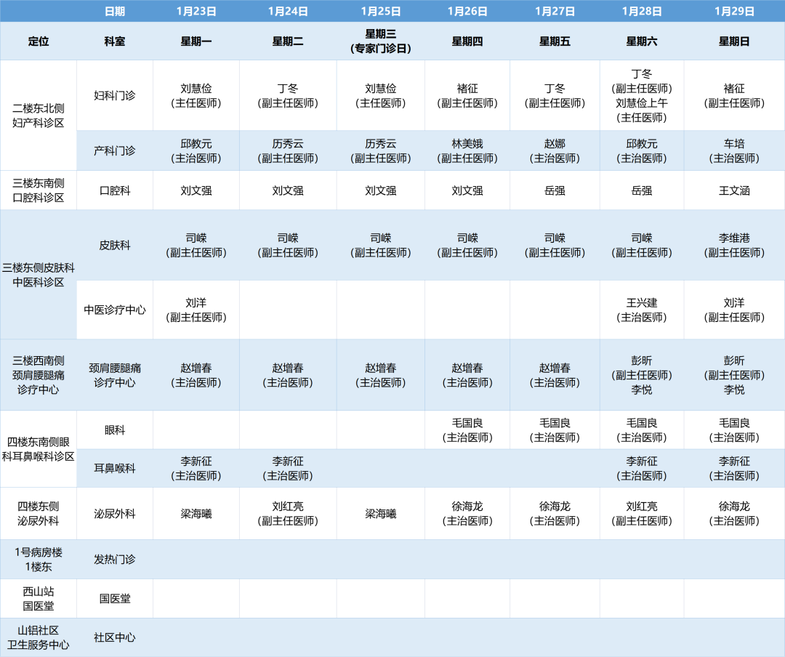The image size is (785, 657).
Task: Select the 泌尿外科 department cell
Action: tap(115, 514)
